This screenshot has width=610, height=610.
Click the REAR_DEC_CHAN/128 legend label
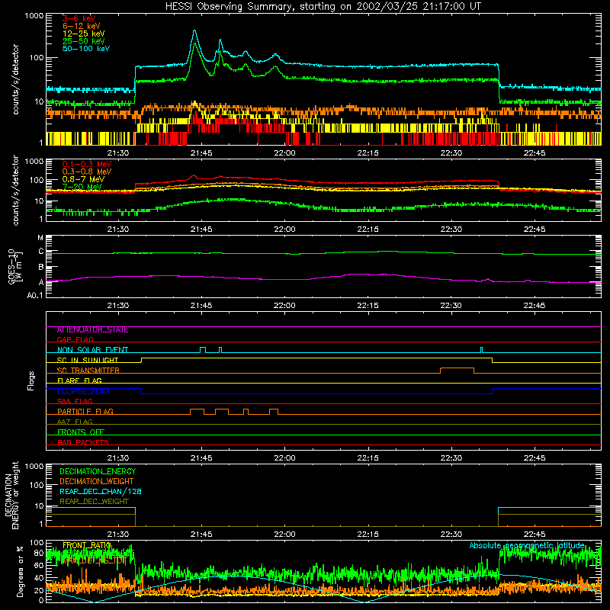[101, 492]
